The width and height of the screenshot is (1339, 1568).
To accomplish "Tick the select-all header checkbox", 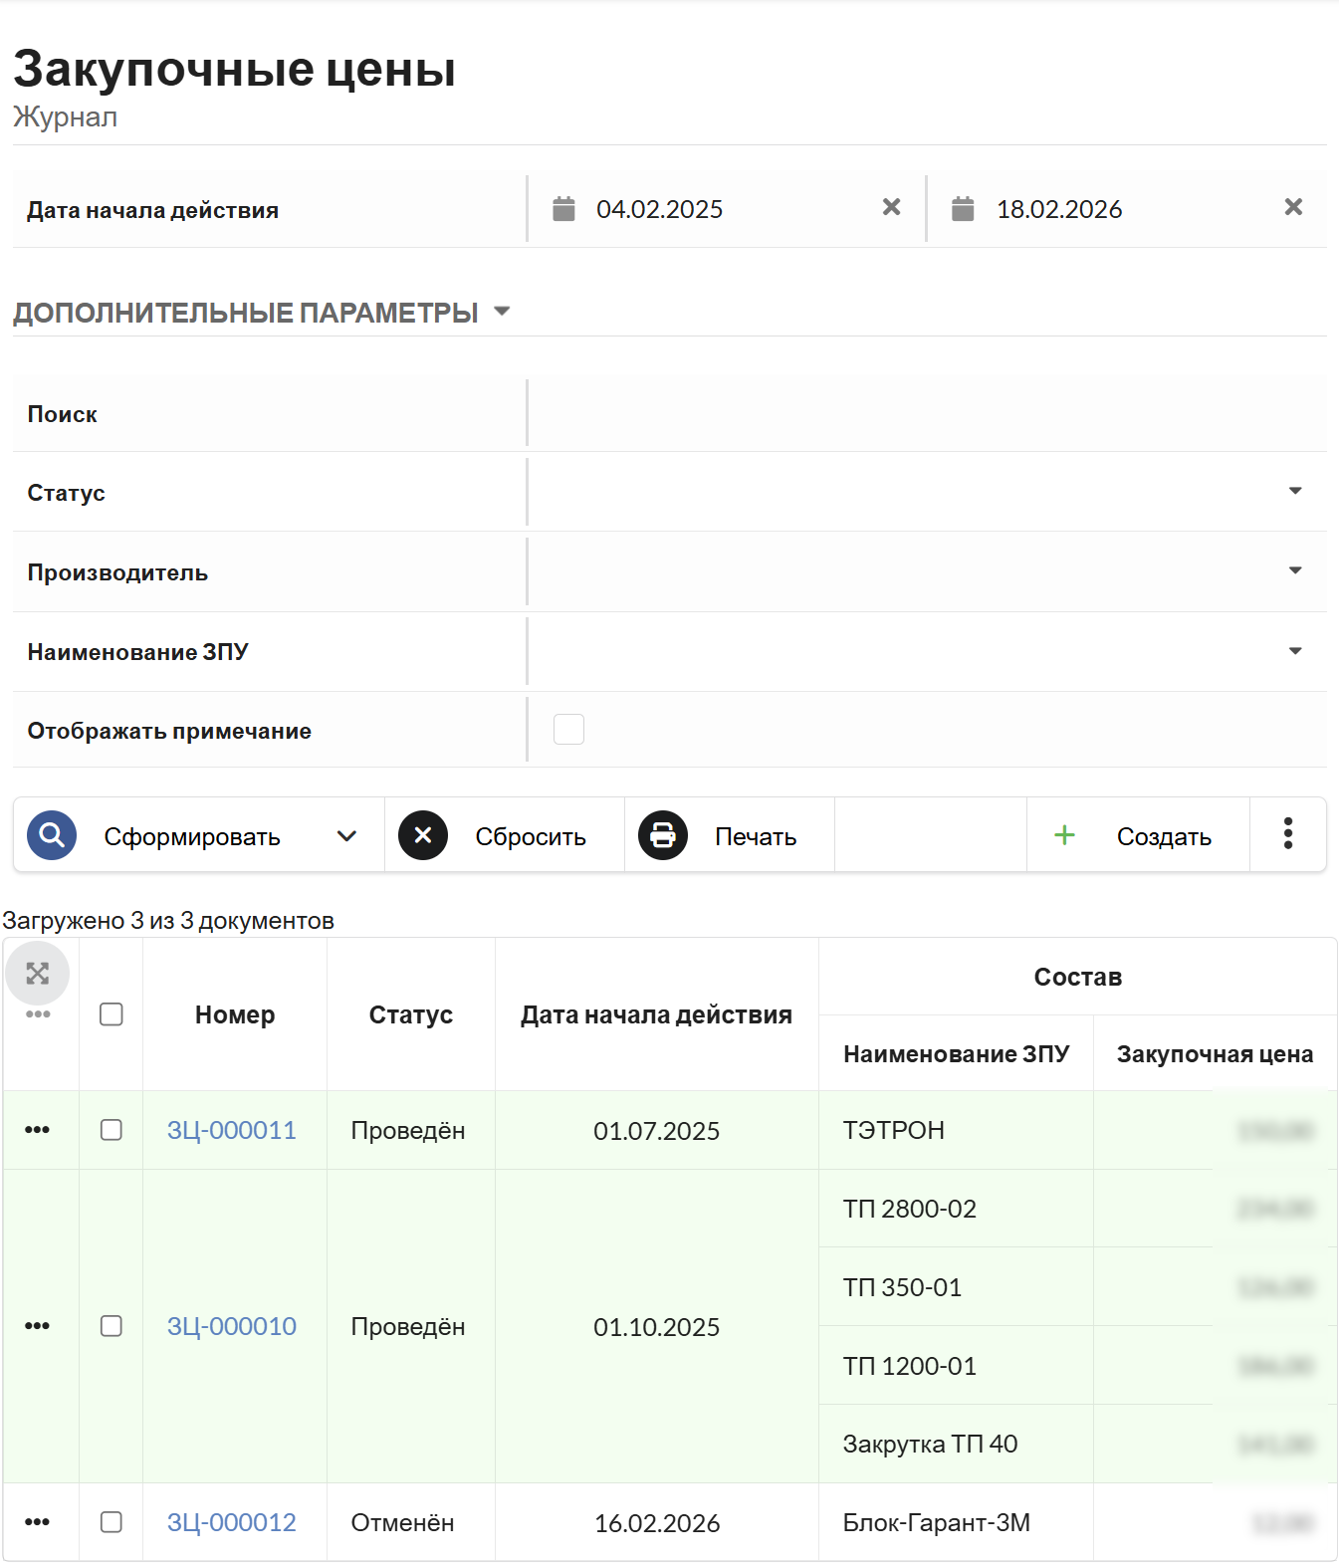I will pyautogui.click(x=112, y=1014).
